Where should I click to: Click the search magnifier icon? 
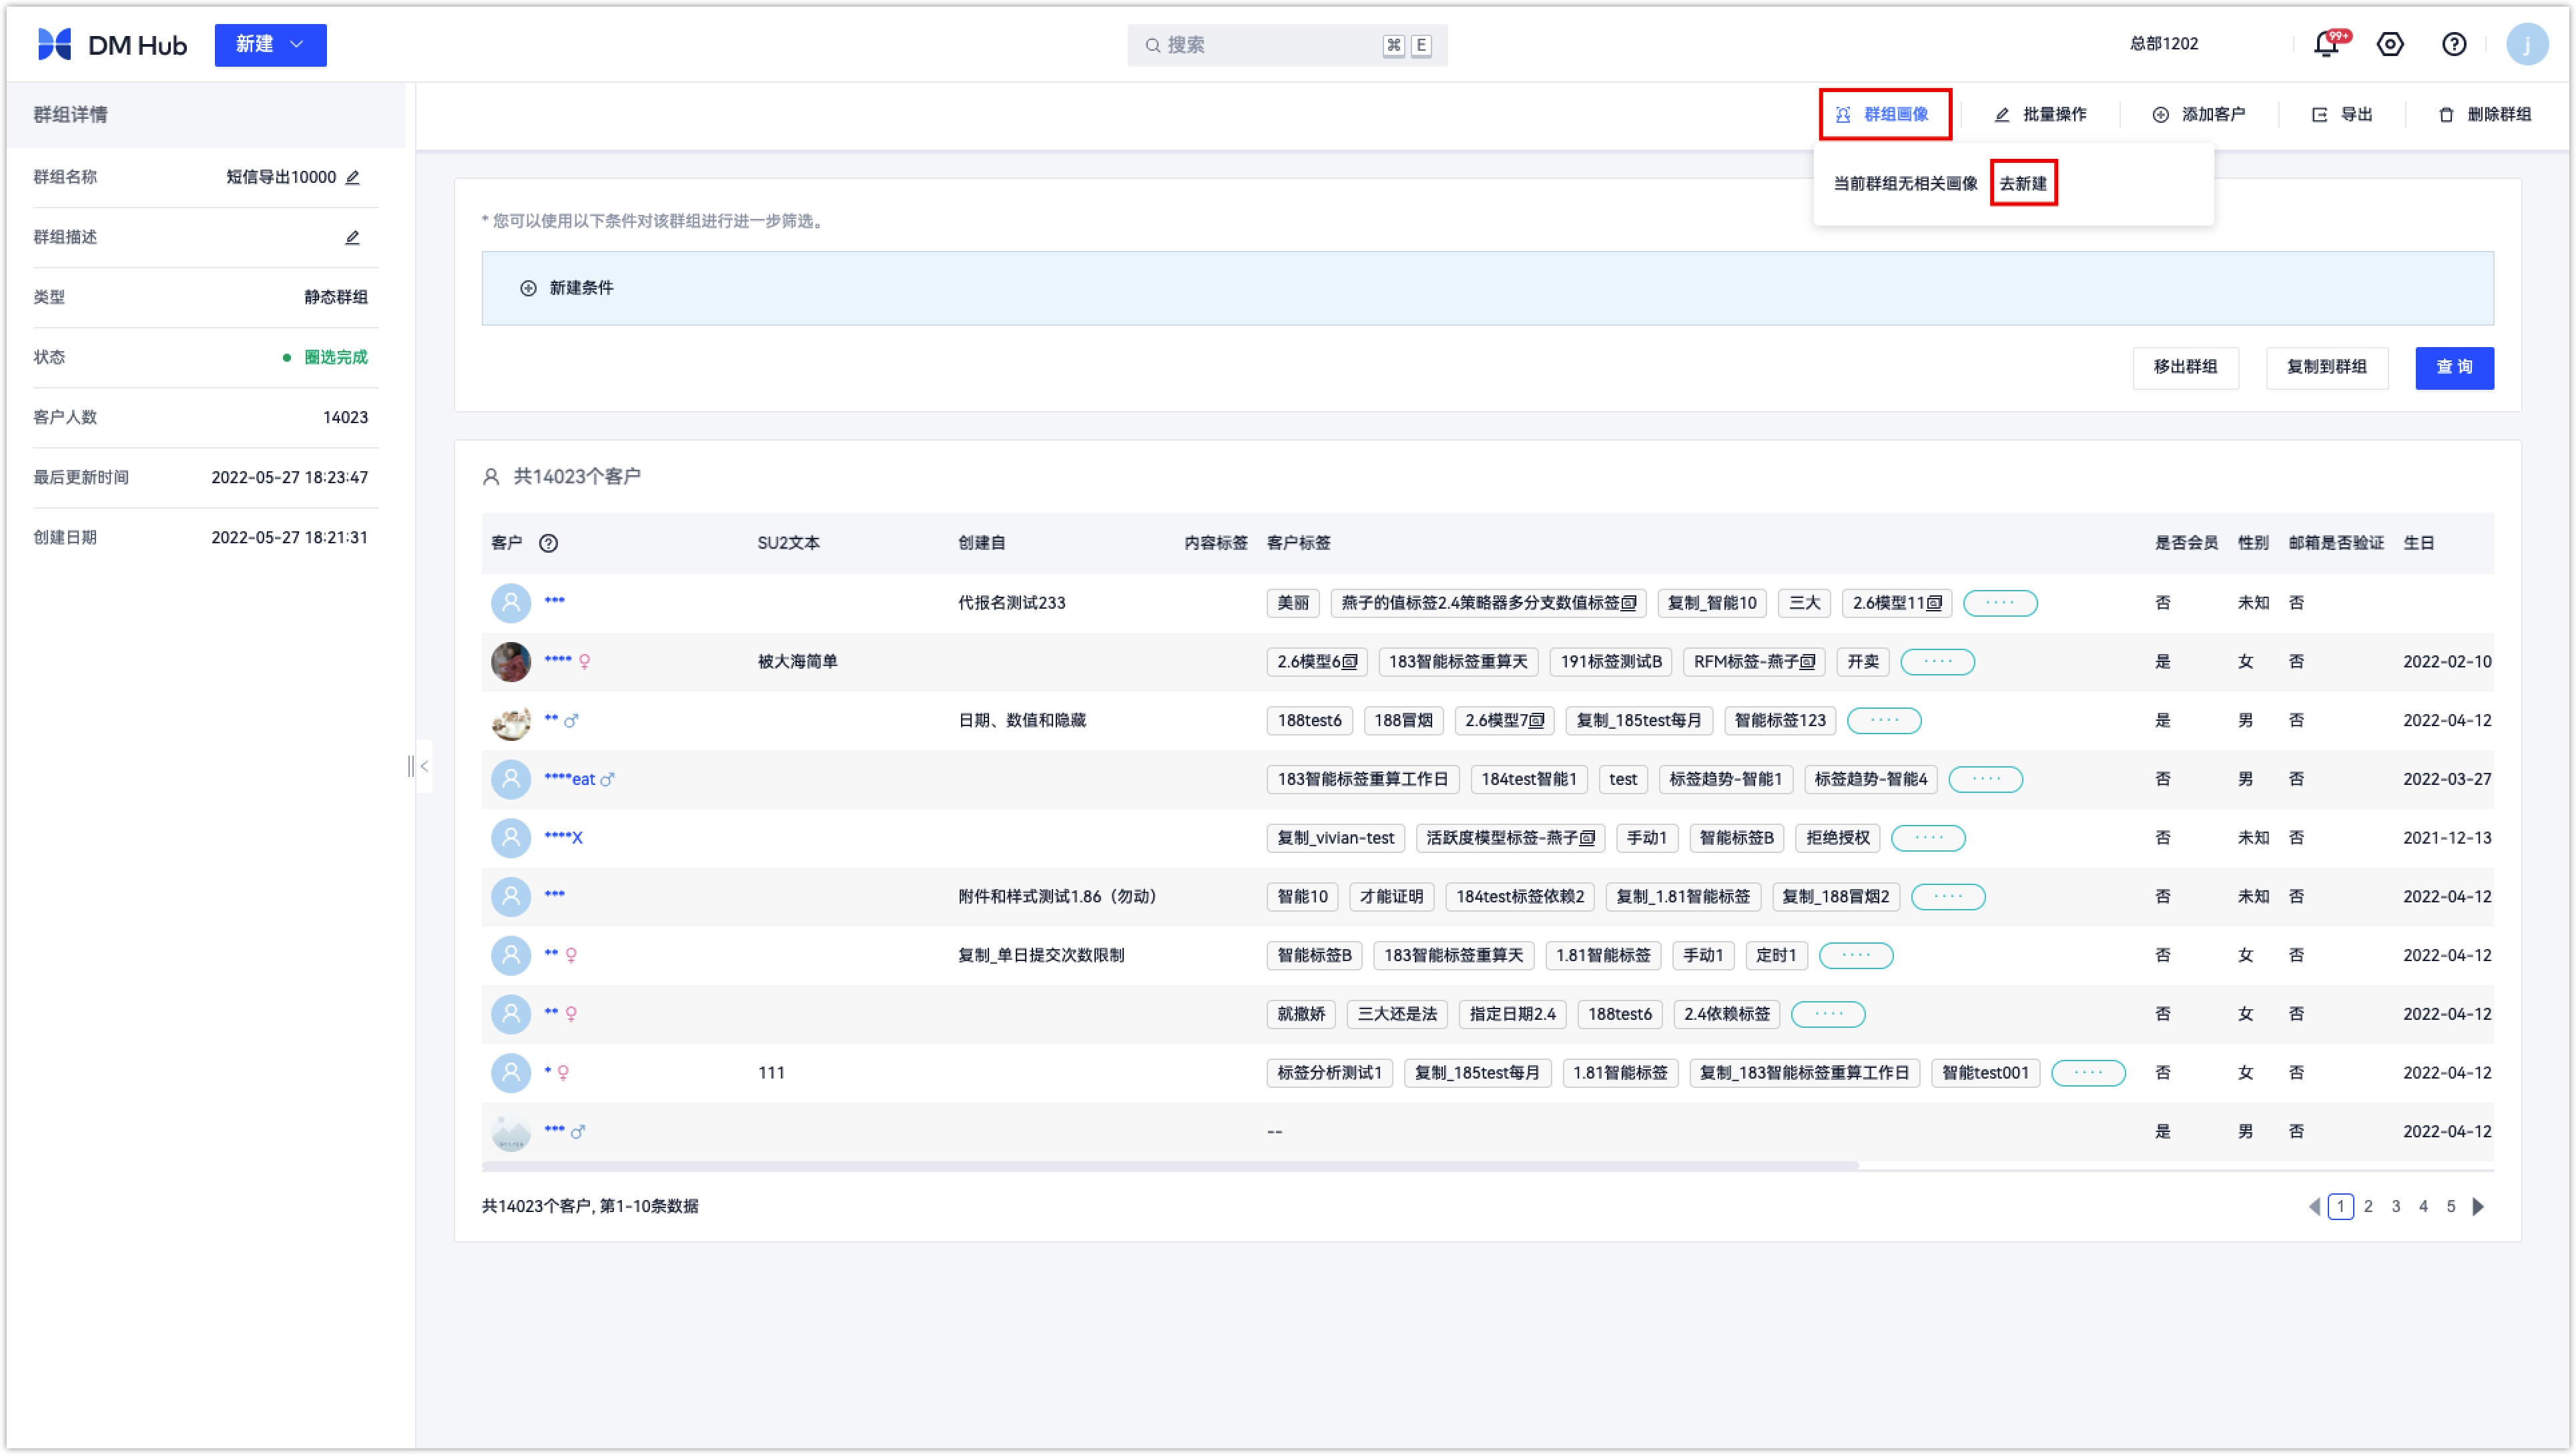1153,45
